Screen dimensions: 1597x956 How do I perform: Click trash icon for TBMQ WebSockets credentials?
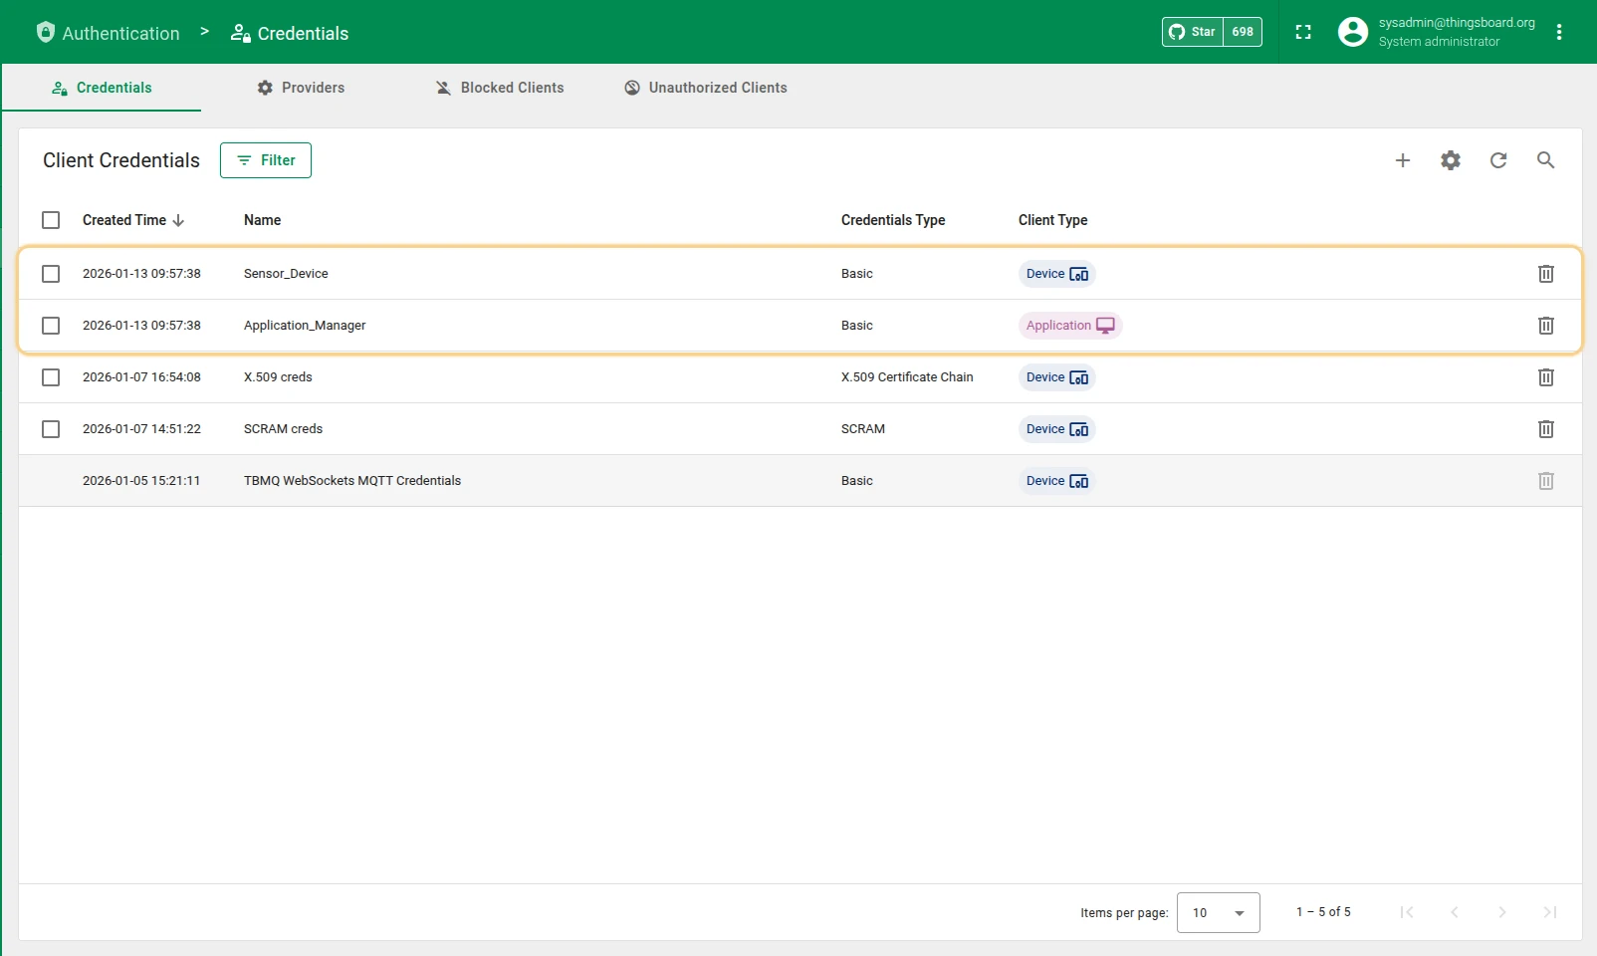(x=1546, y=481)
